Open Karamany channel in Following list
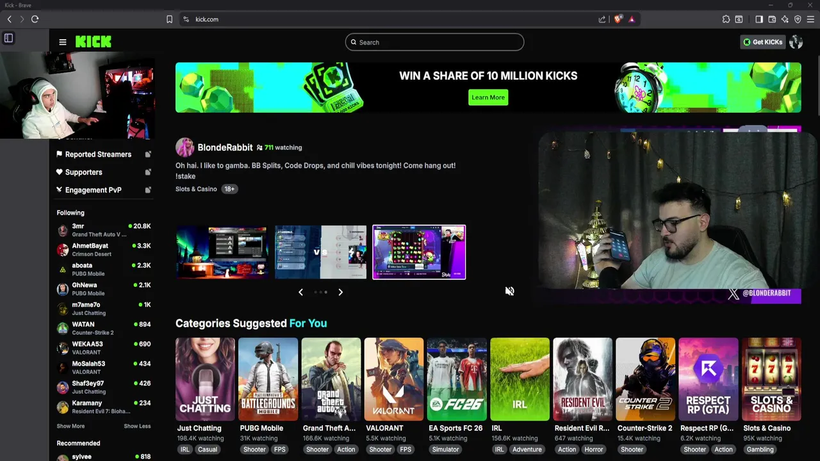820x461 pixels. [x=103, y=407]
